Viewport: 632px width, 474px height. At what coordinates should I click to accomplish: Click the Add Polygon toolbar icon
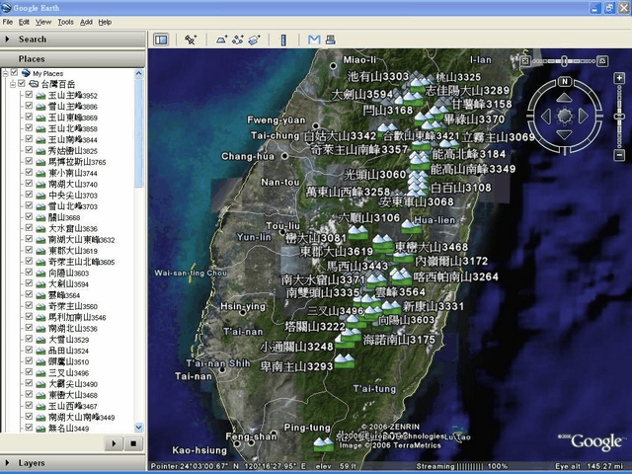point(222,39)
